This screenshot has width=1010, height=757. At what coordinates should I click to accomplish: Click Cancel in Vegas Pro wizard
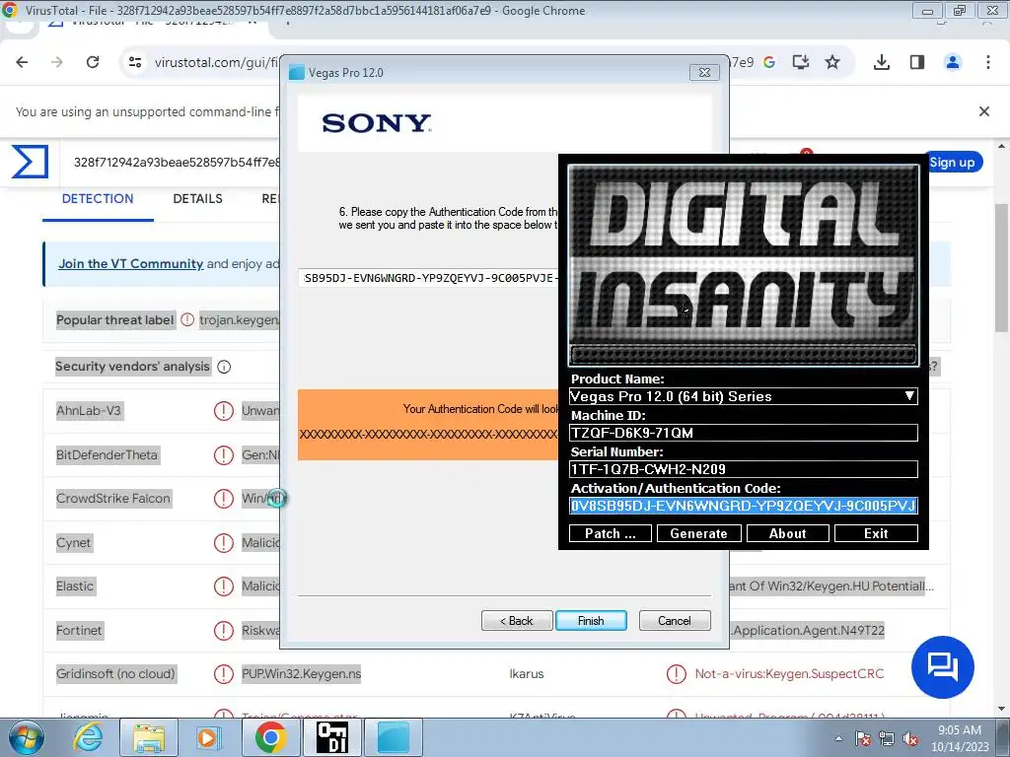675,621
